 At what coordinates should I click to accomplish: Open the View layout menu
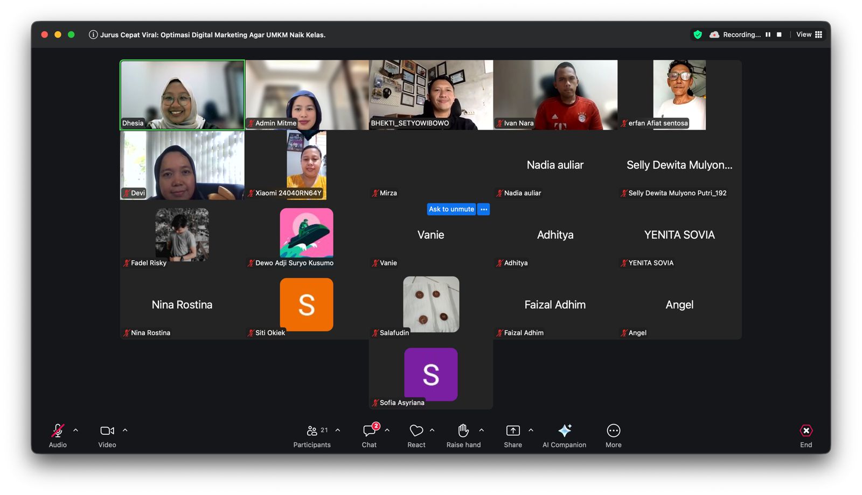pyautogui.click(x=809, y=35)
